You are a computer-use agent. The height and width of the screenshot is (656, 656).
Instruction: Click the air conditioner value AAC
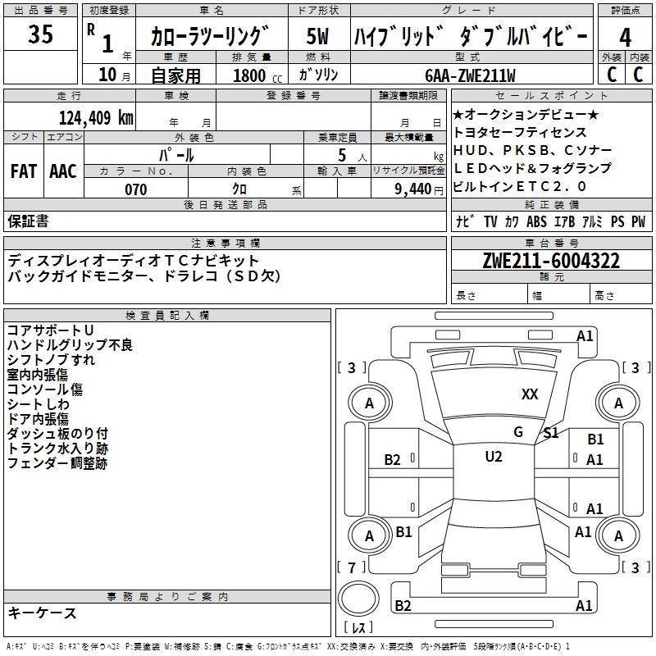coord(63,171)
